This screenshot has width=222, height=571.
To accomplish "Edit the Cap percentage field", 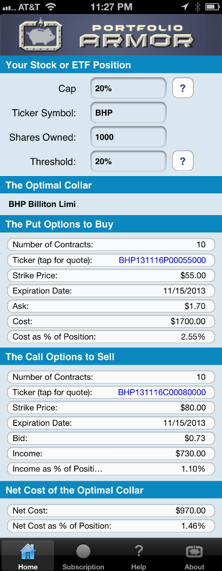I will coord(128,88).
